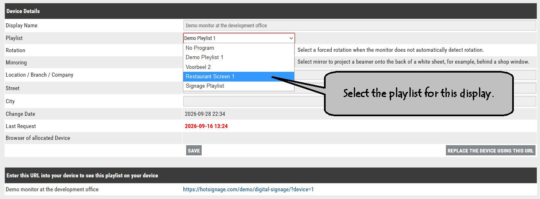Screen dimensions: 540x199
Task: Click the Save button
Action: coord(194,150)
